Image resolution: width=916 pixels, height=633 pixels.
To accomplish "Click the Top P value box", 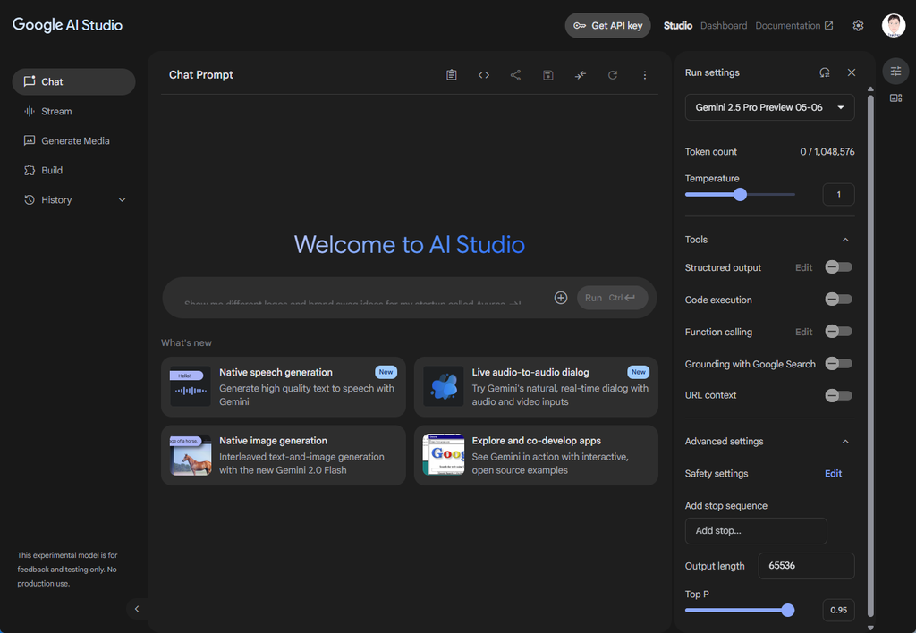I will pos(838,611).
